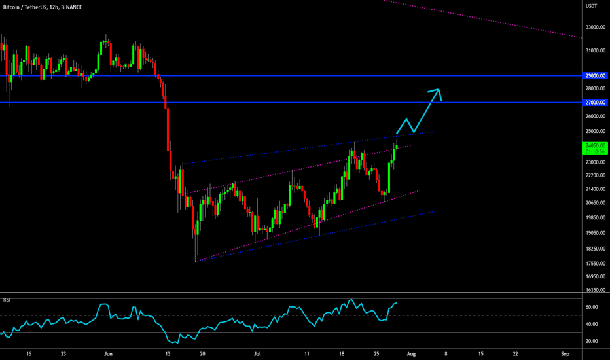Click the 25000.00 price axis value
The image size is (610, 360).
(596, 131)
